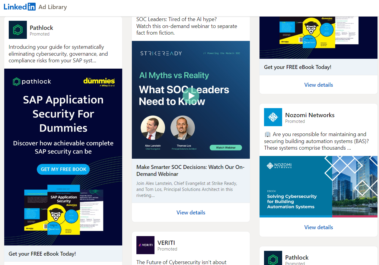
Task: Open View details under Get your FREE eBook Today
Action: pyautogui.click(x=318, y=85)
